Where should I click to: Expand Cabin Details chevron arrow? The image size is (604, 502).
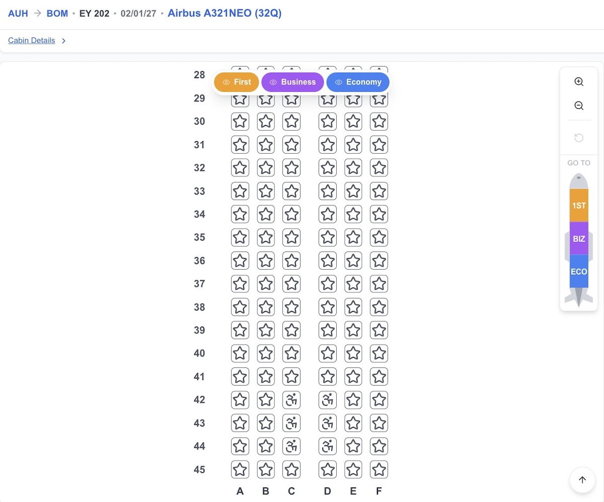(64, 41)
